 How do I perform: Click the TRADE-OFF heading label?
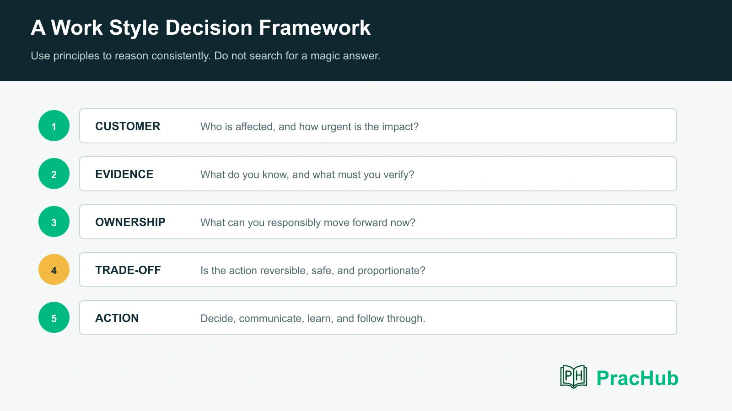[x=128, y=270]
